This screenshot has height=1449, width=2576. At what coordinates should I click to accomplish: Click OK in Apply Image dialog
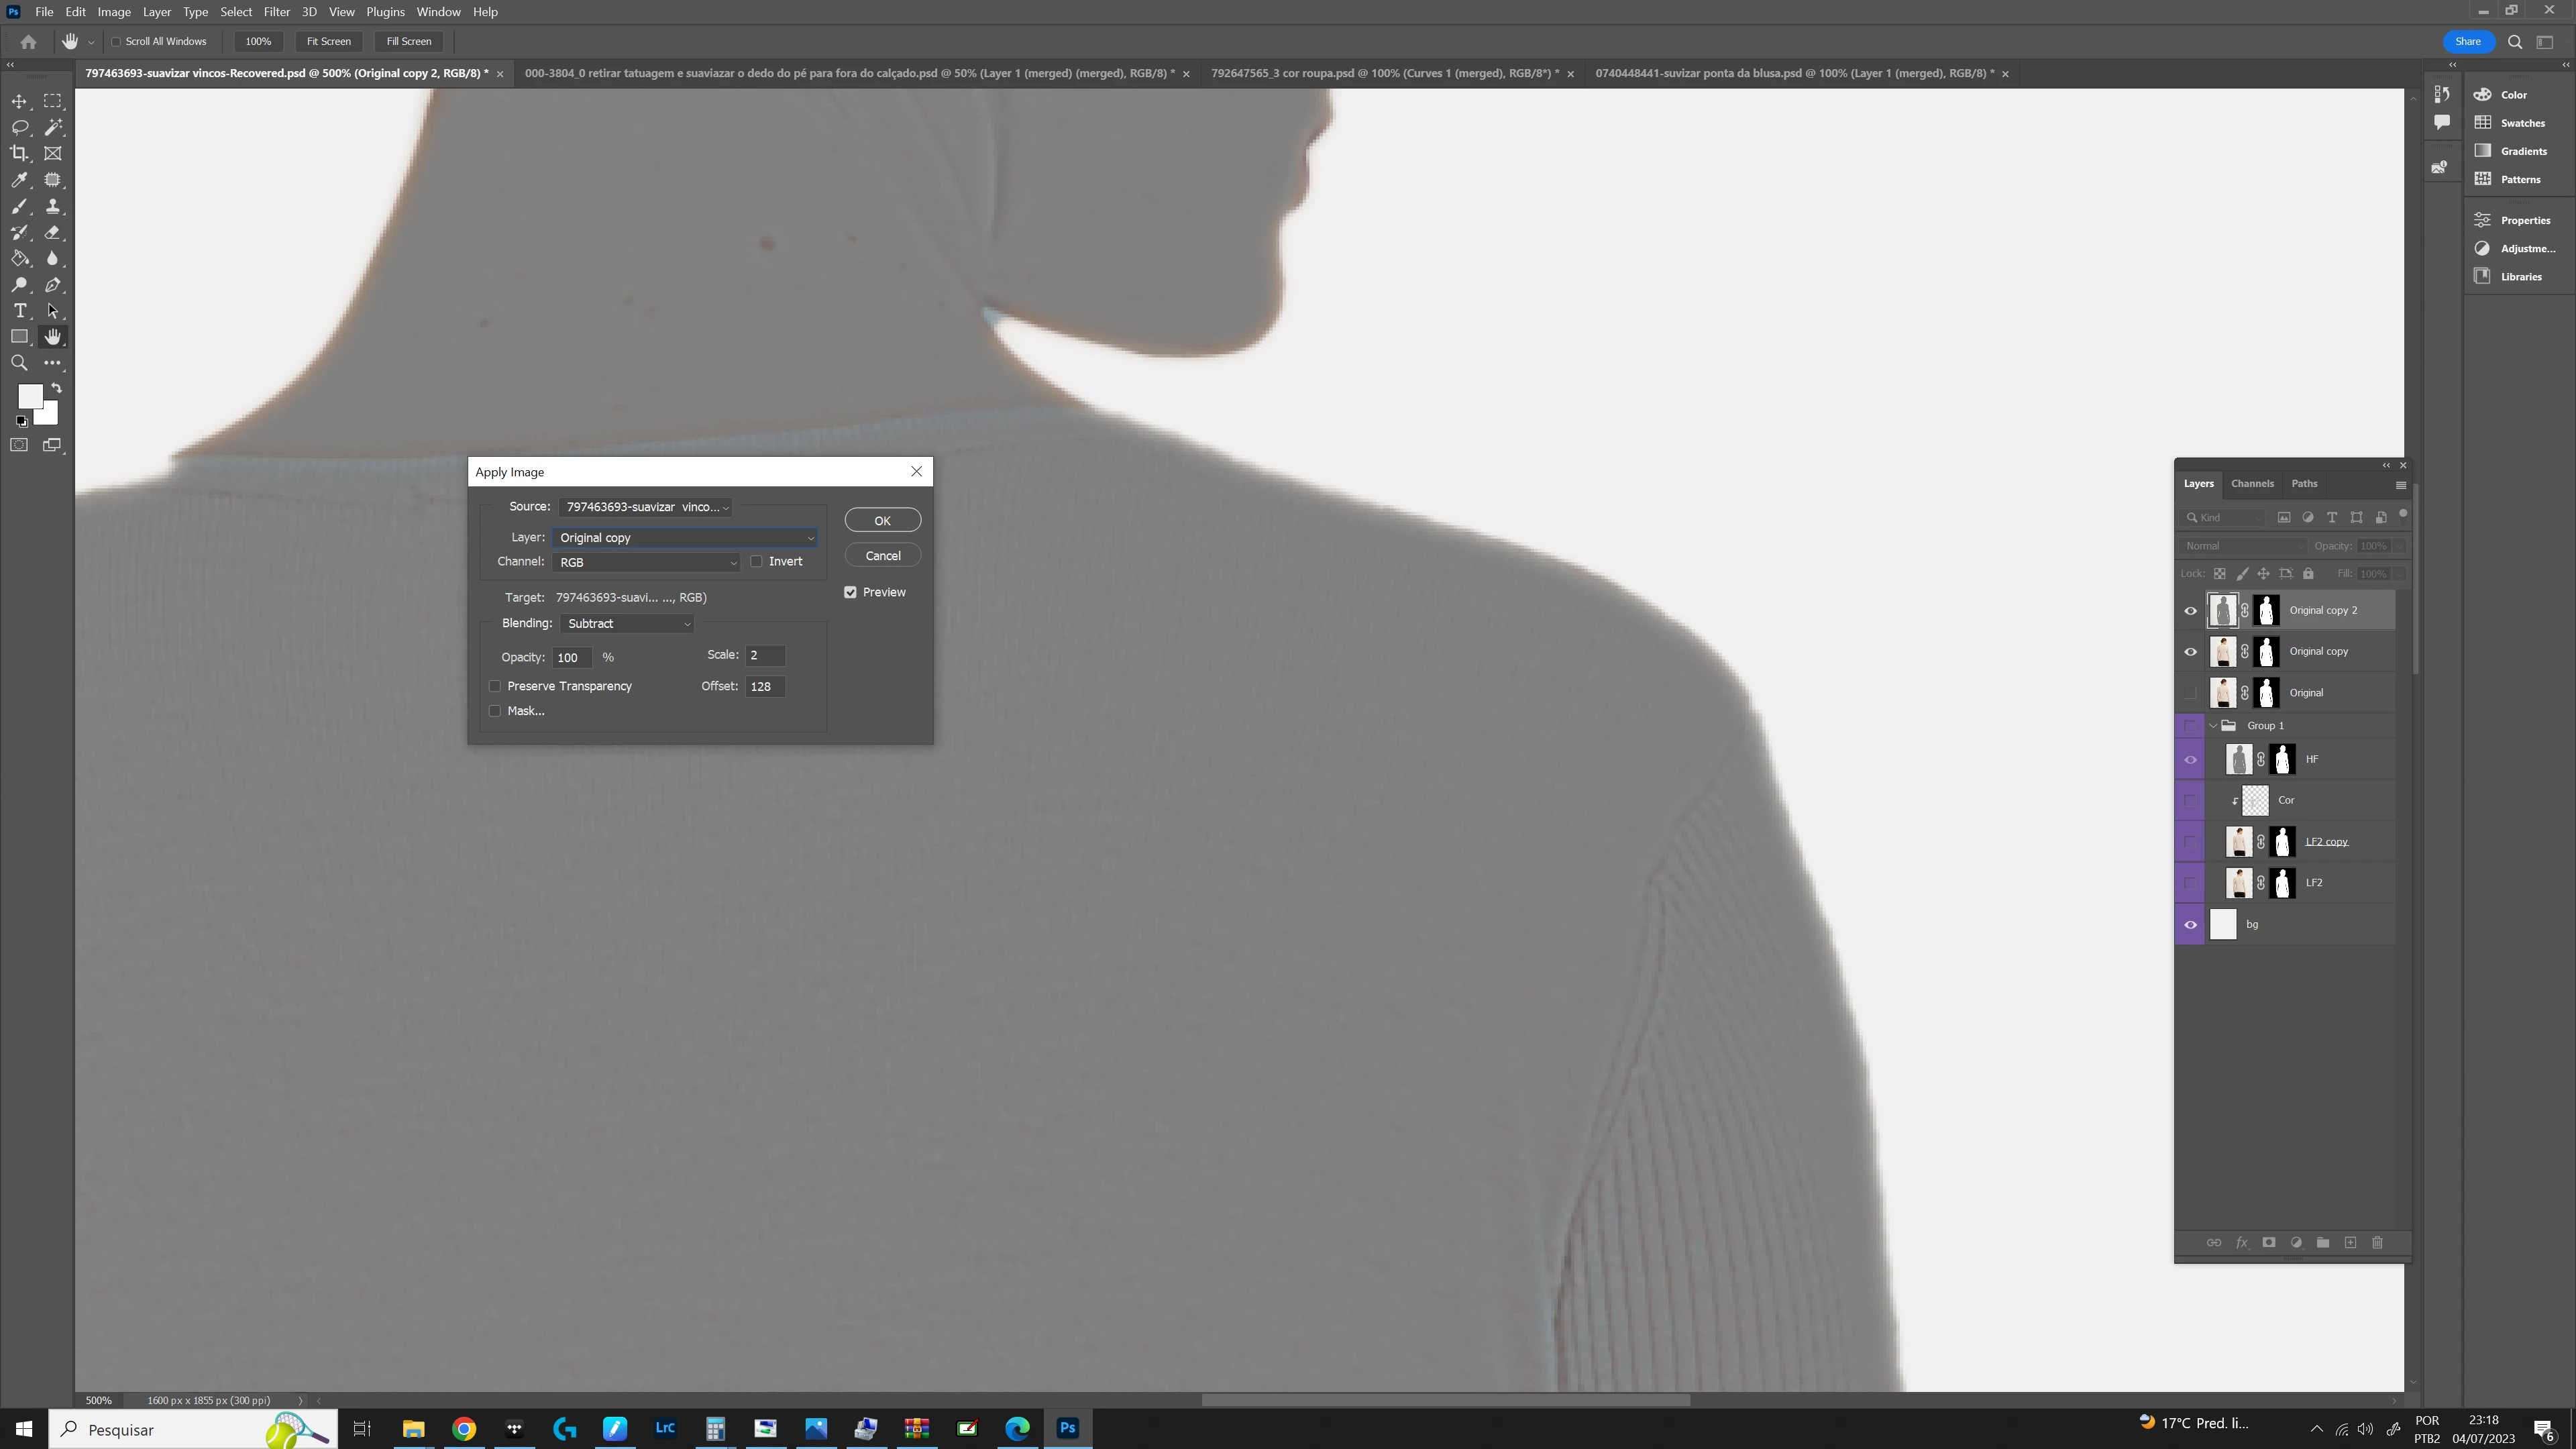click(x=882, y=521)
